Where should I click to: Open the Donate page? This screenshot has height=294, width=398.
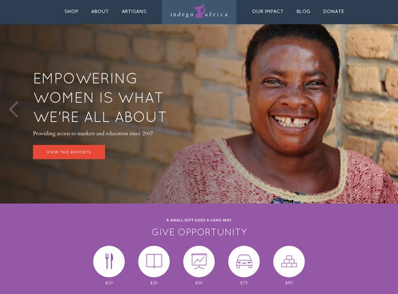[x=333, y=12]
